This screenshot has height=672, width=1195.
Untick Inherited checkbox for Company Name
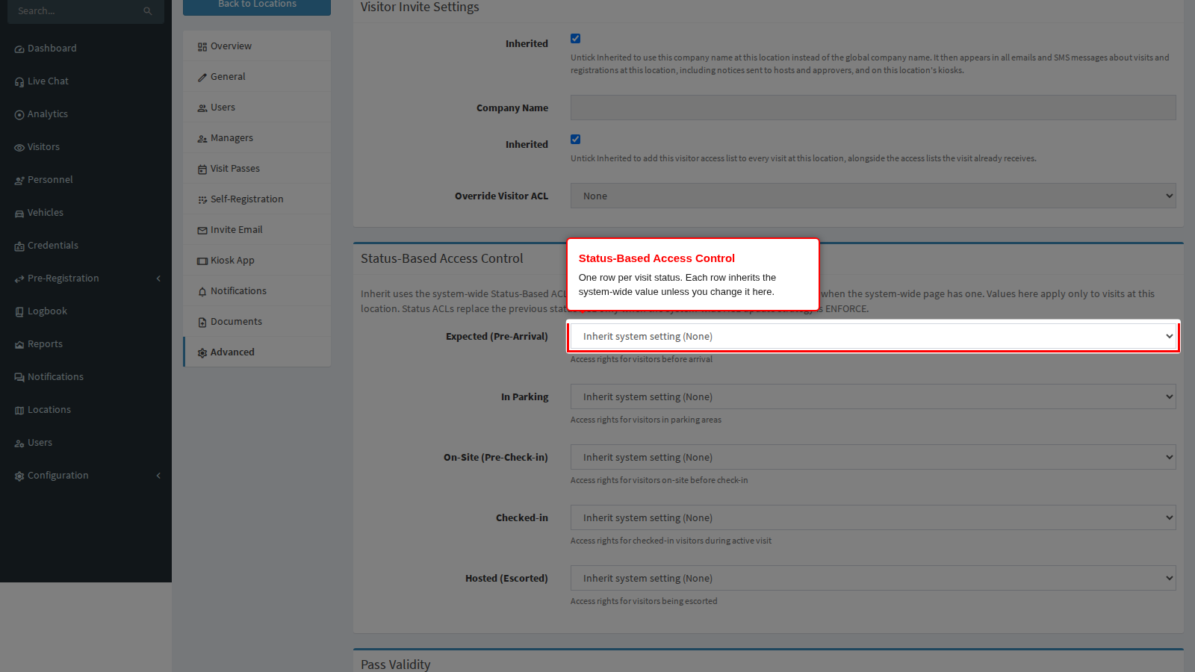point(575,39)
